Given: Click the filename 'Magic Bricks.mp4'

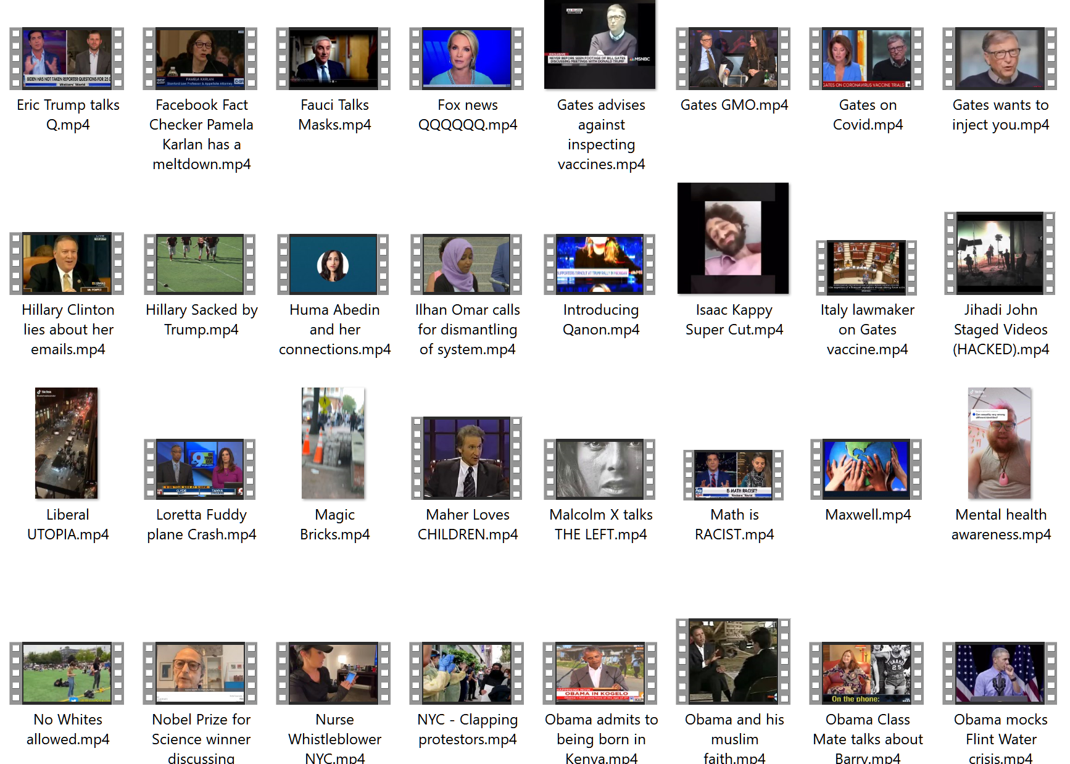Looking at the screenshot, I should point(334,525).
